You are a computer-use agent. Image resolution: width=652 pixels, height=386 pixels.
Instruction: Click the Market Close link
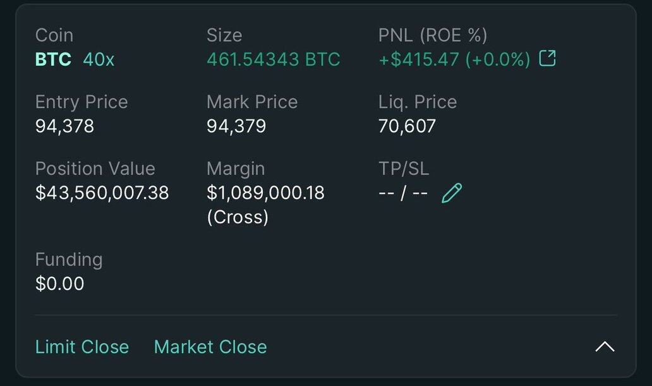(x=210, y=347)
